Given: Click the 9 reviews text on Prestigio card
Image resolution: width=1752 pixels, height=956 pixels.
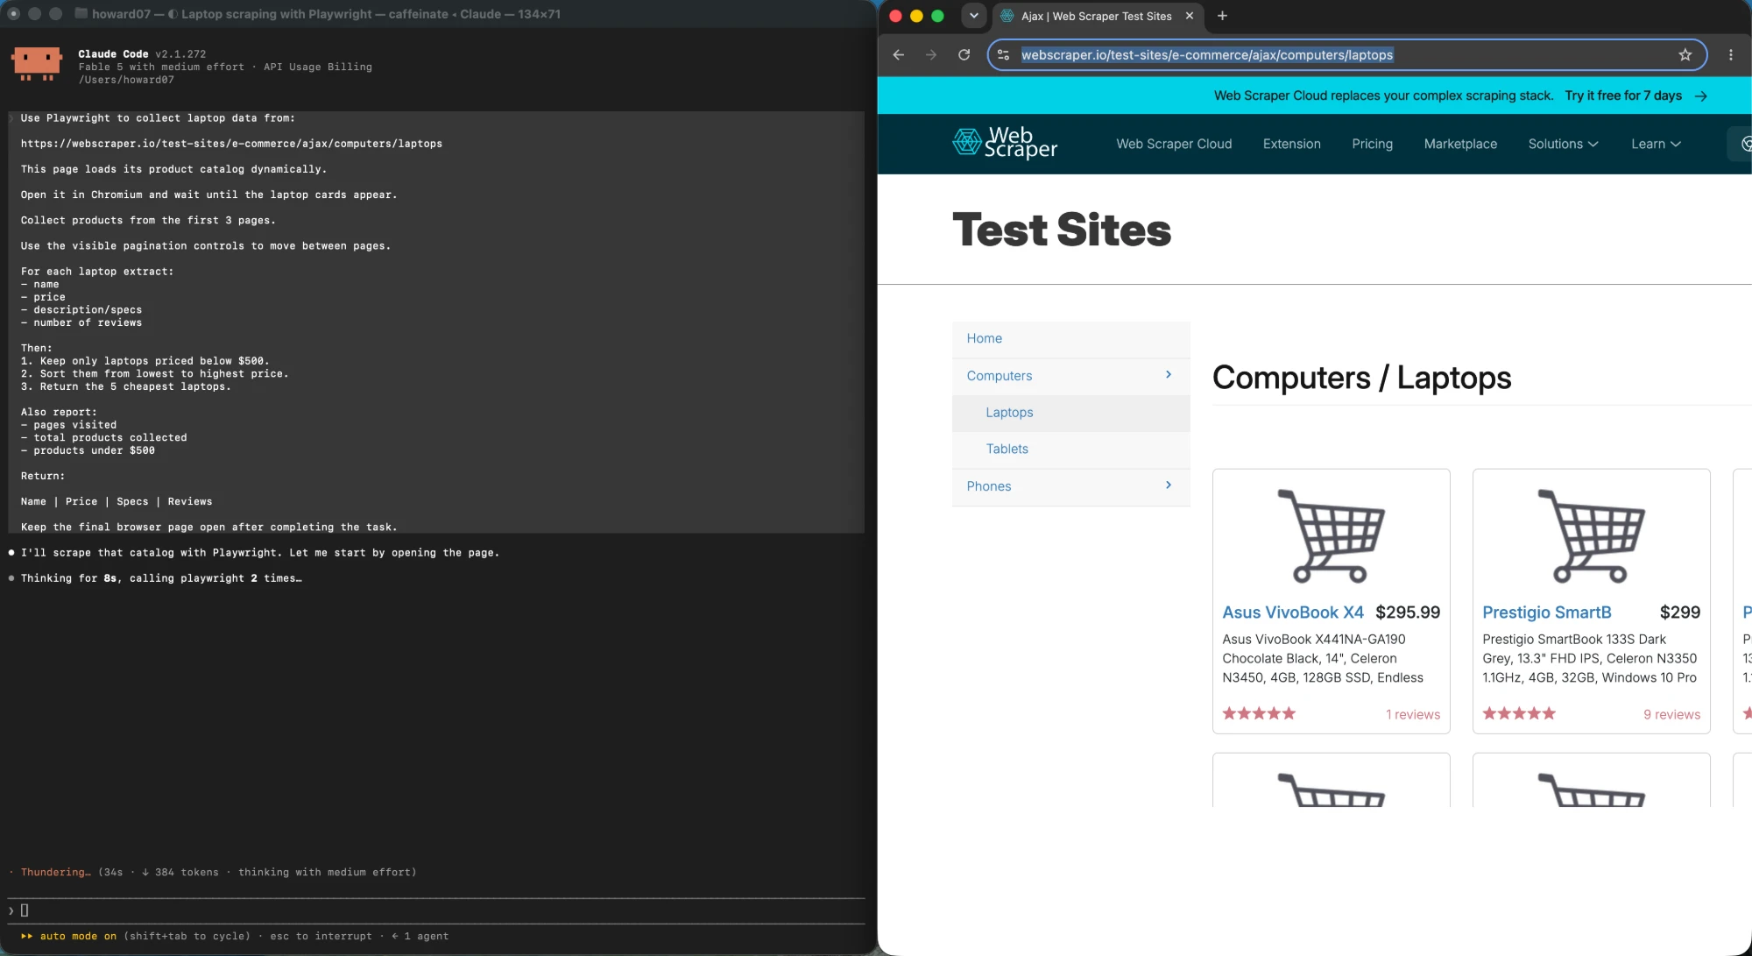Looking at the screenshot, I should [1671, 714].
